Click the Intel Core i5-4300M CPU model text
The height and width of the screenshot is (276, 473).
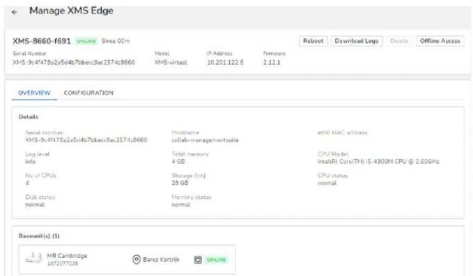pyautogui.click(x=379, y=162)
